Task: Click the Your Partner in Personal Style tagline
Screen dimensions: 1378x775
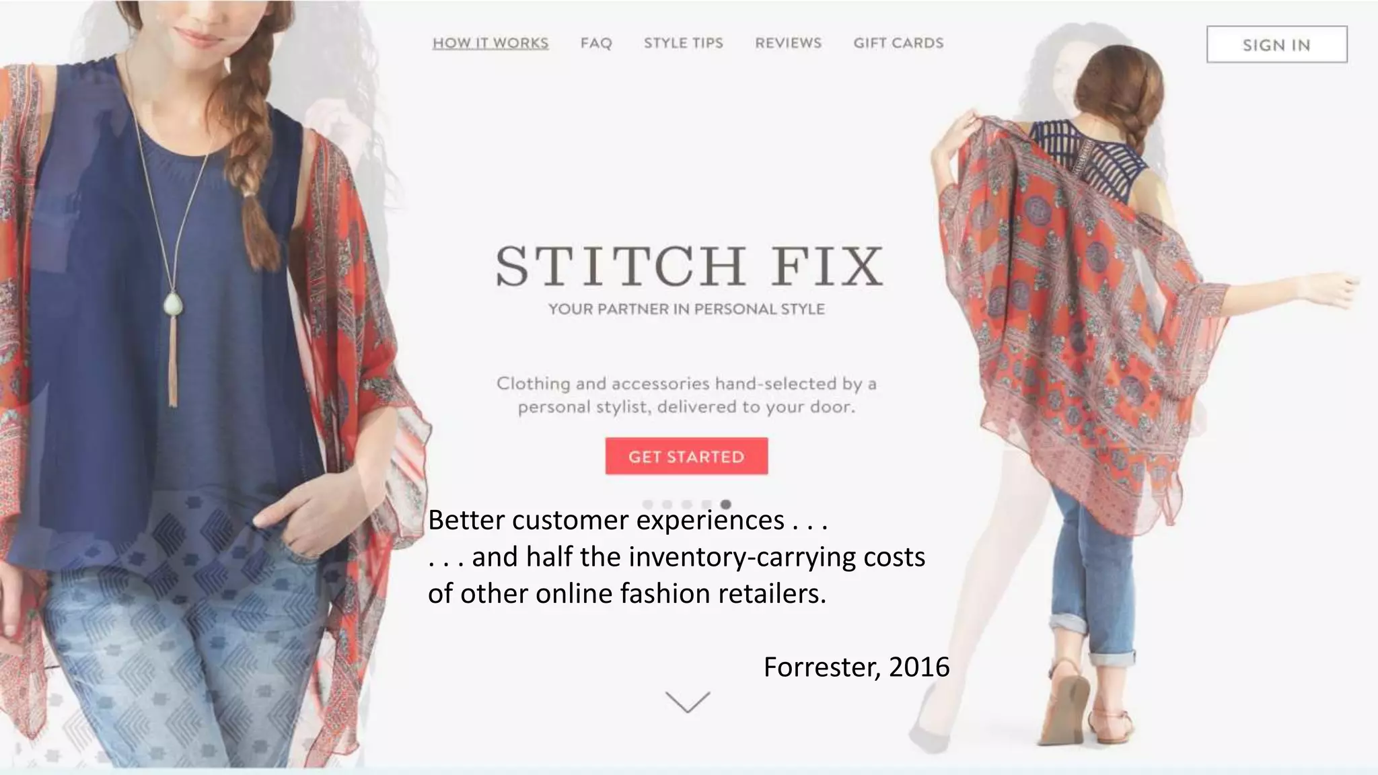Action: coord(686,309)
